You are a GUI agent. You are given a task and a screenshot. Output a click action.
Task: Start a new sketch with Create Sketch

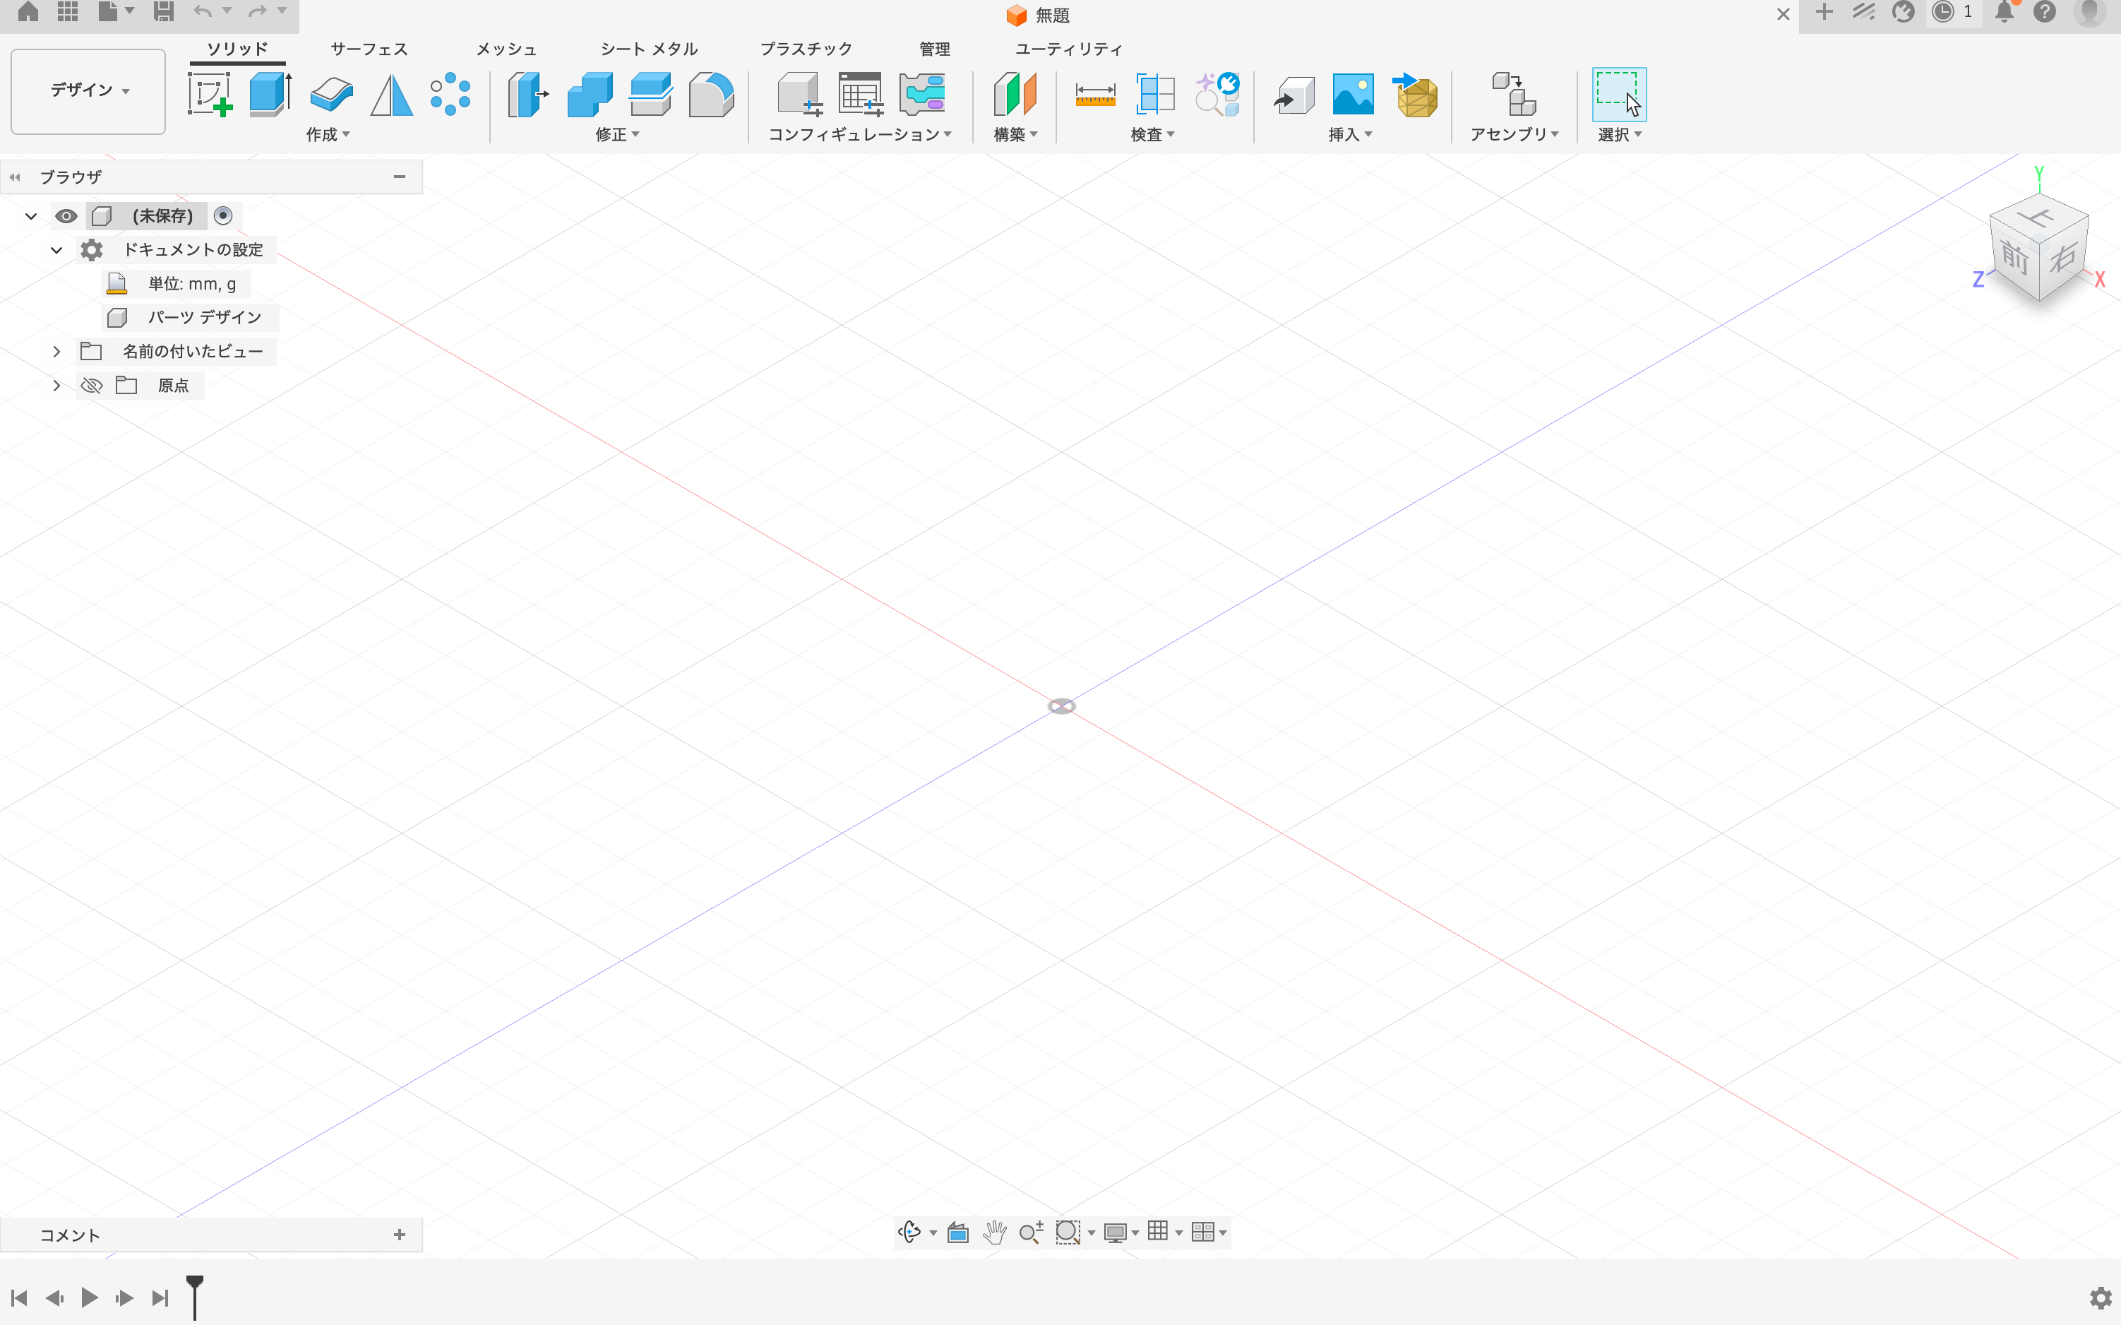click(x=210, y=95)
